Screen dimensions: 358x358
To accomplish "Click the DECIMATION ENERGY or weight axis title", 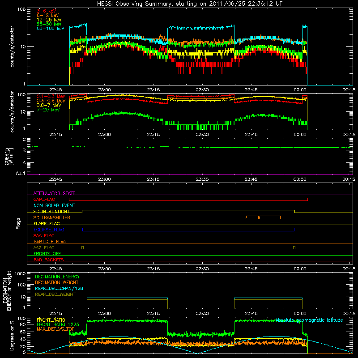I will pyautogui.click(x=7, y=290).
